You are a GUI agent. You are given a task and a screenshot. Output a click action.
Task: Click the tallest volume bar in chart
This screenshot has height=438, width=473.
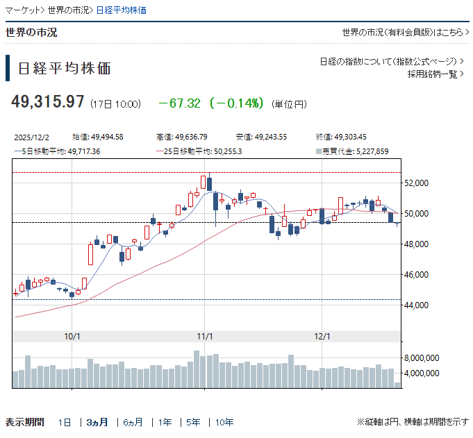click(197, 369)
